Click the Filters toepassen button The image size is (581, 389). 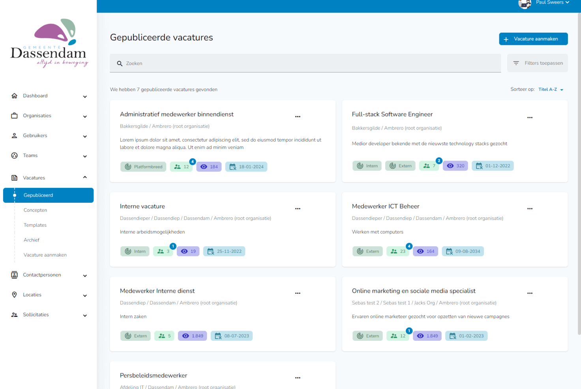[537, 63]
